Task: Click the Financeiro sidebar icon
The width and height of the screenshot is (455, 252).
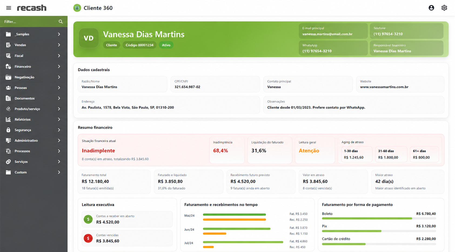Action: tap(8, 66)
